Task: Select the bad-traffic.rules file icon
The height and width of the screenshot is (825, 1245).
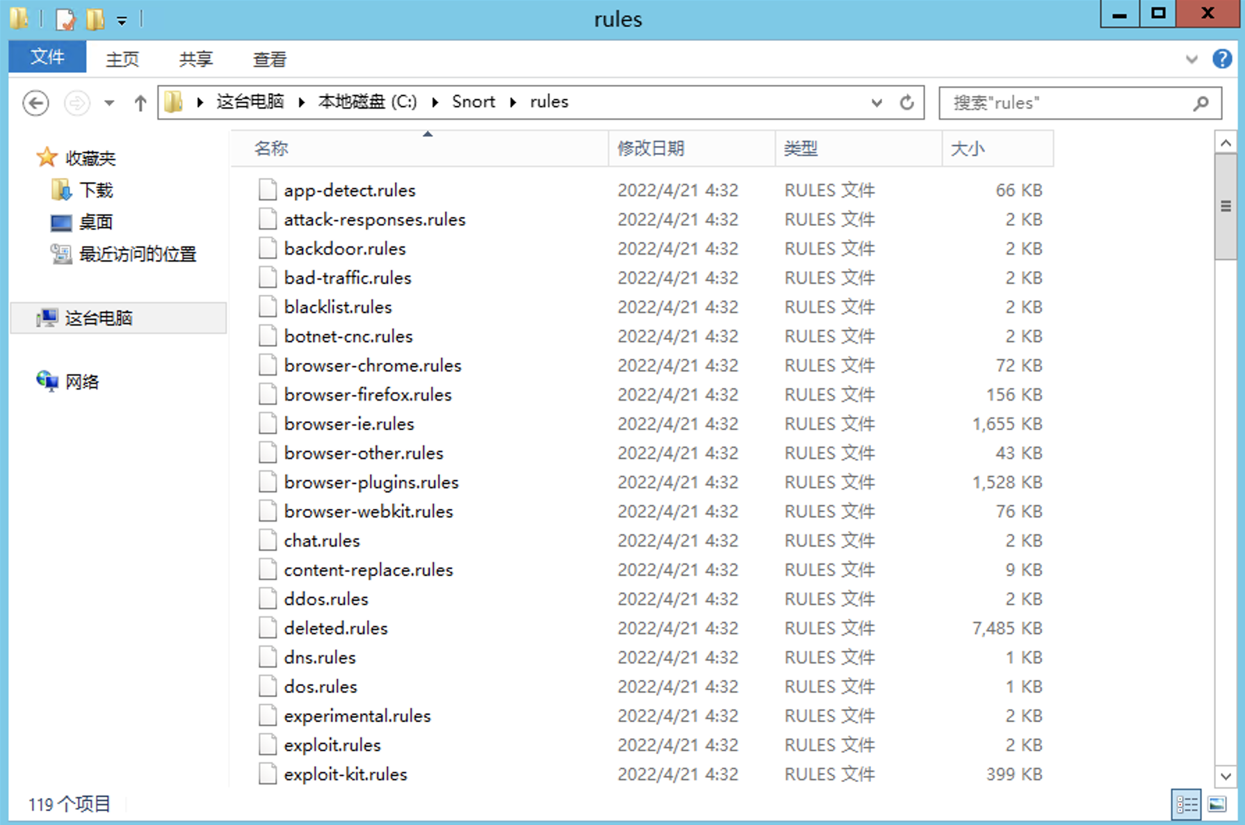Action: pos(268,278)
